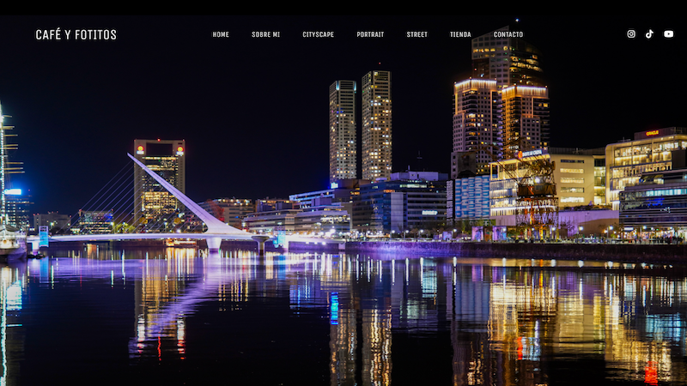This screenshot has width=687, height=386.
Task: Click the red Oracle sign on the building
Action: pyautogui.click(x=652, y=133)
